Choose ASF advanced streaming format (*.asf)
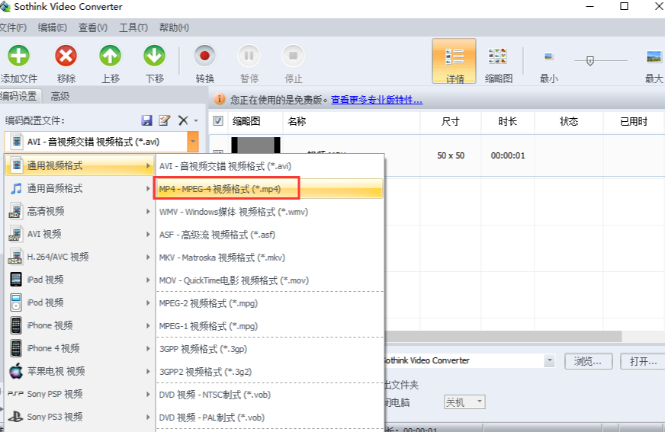This screenshot has height=432, width=665. (x=270, y=235)
